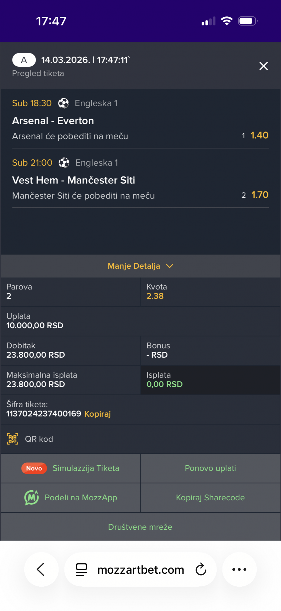The image size is (281, 611).
Task: Select the Arsenal - Everton match
Action: [53, 121]
